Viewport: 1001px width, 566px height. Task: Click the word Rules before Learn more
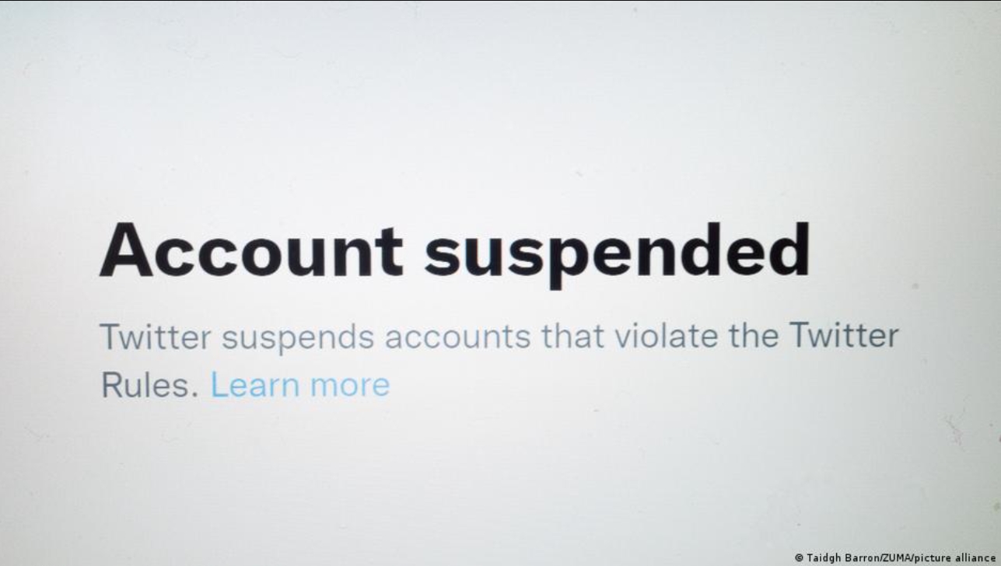point(149,385)
